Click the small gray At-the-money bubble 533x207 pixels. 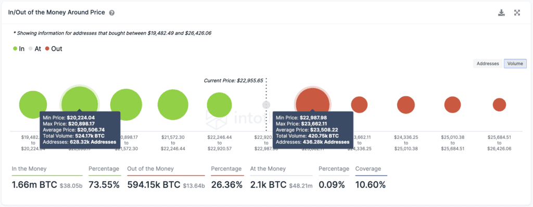(266, 105)
